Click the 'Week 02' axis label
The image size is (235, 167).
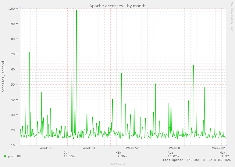(x=219, y=148)
